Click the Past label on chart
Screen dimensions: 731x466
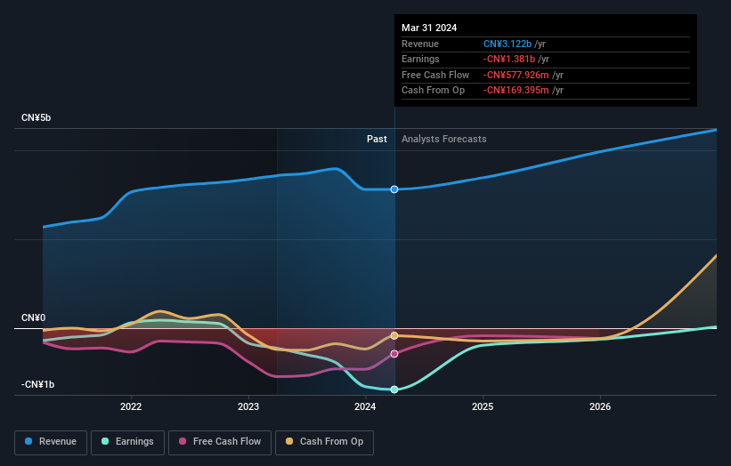point(377,140)
